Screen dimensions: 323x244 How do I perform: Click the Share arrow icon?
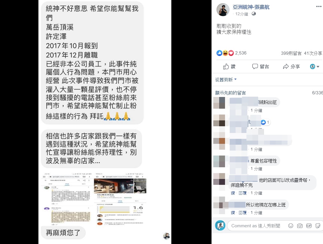coord(286,66)
